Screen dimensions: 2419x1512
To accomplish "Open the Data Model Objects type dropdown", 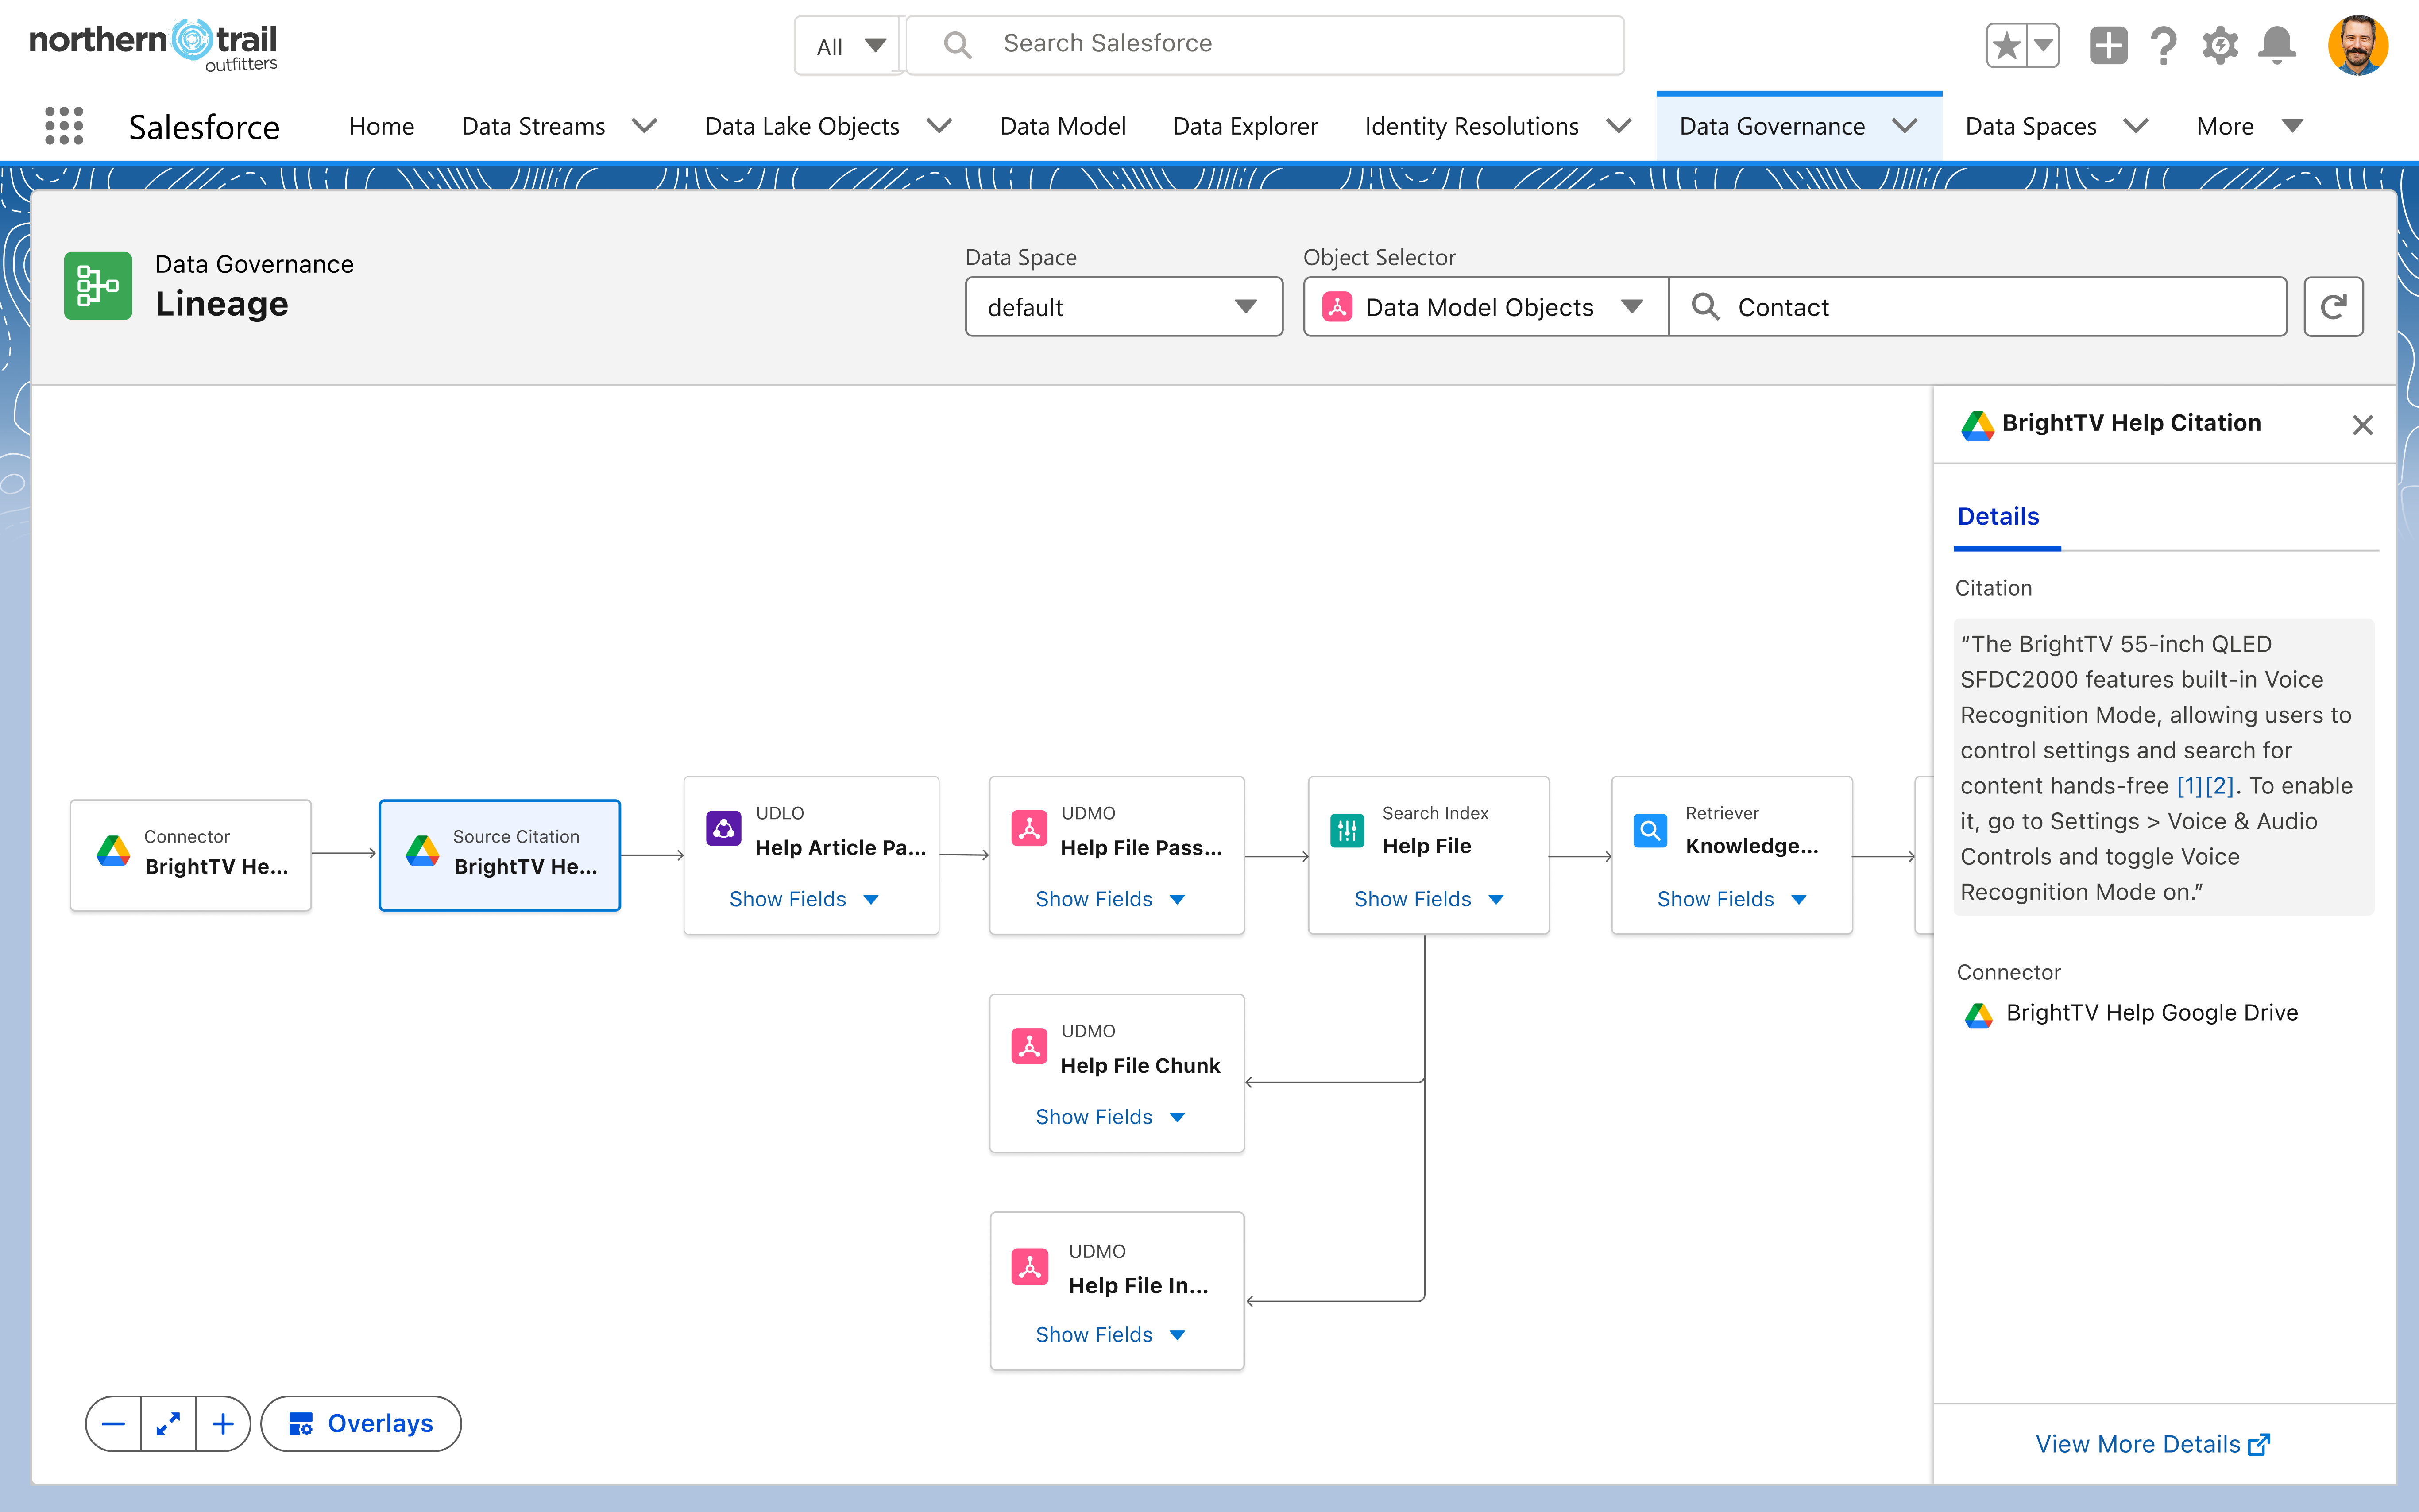I will (x=1486, y=307).
